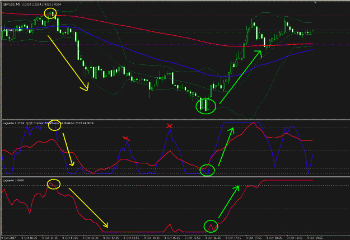Select the '9 Oct 17:15' time label
This screenshot has height=240, width=350.
[x=234, y=238]
